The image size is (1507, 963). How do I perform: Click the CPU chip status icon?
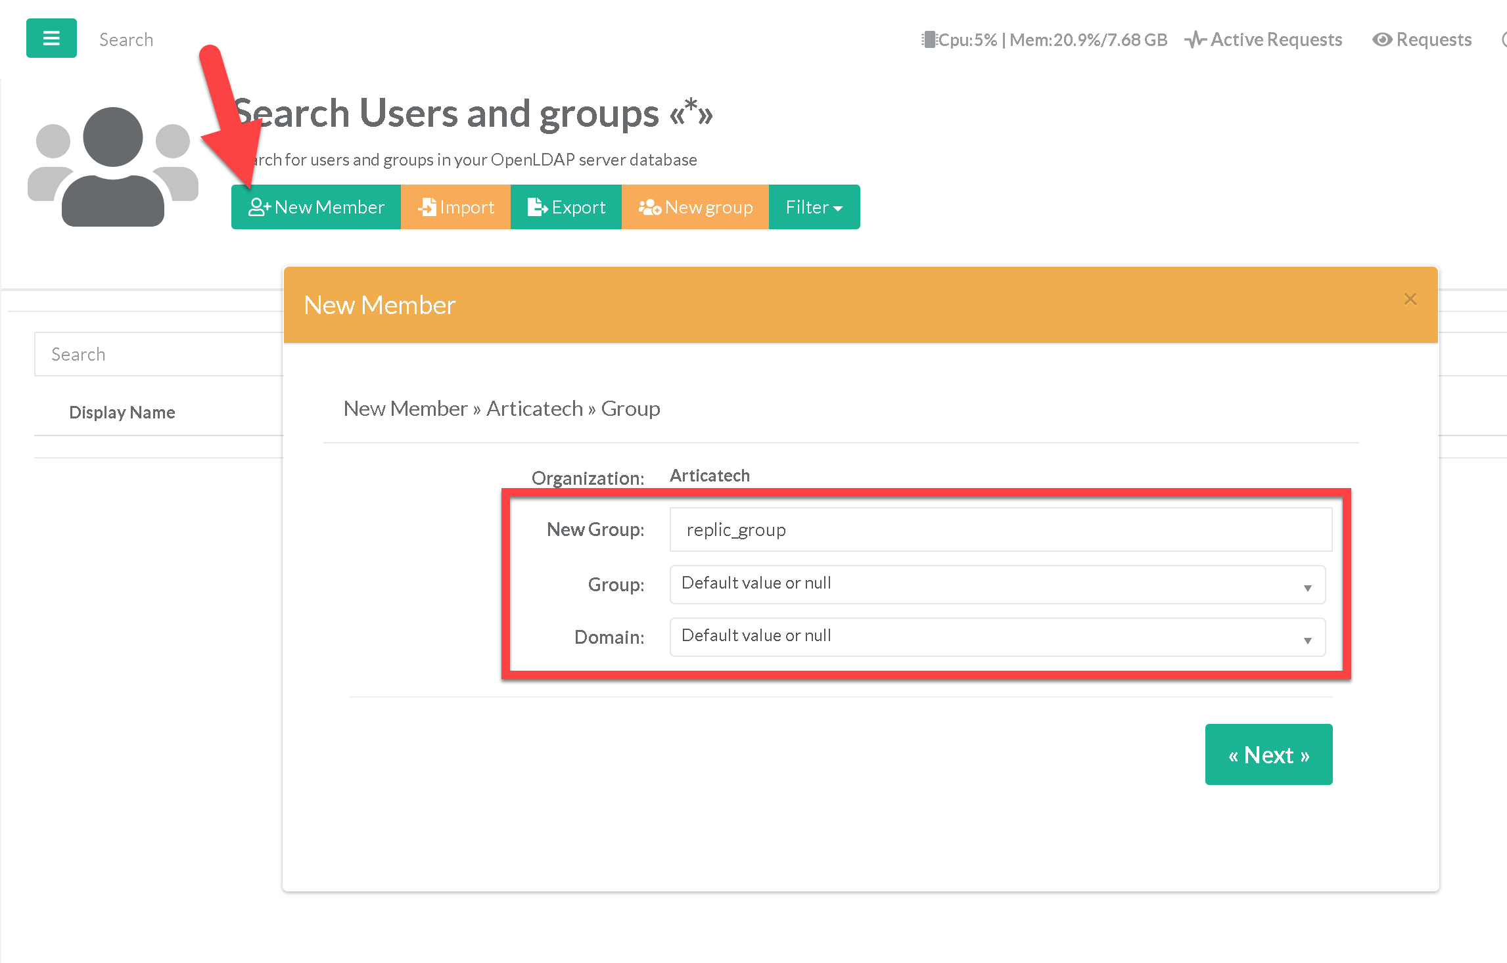tap(928, 40)
